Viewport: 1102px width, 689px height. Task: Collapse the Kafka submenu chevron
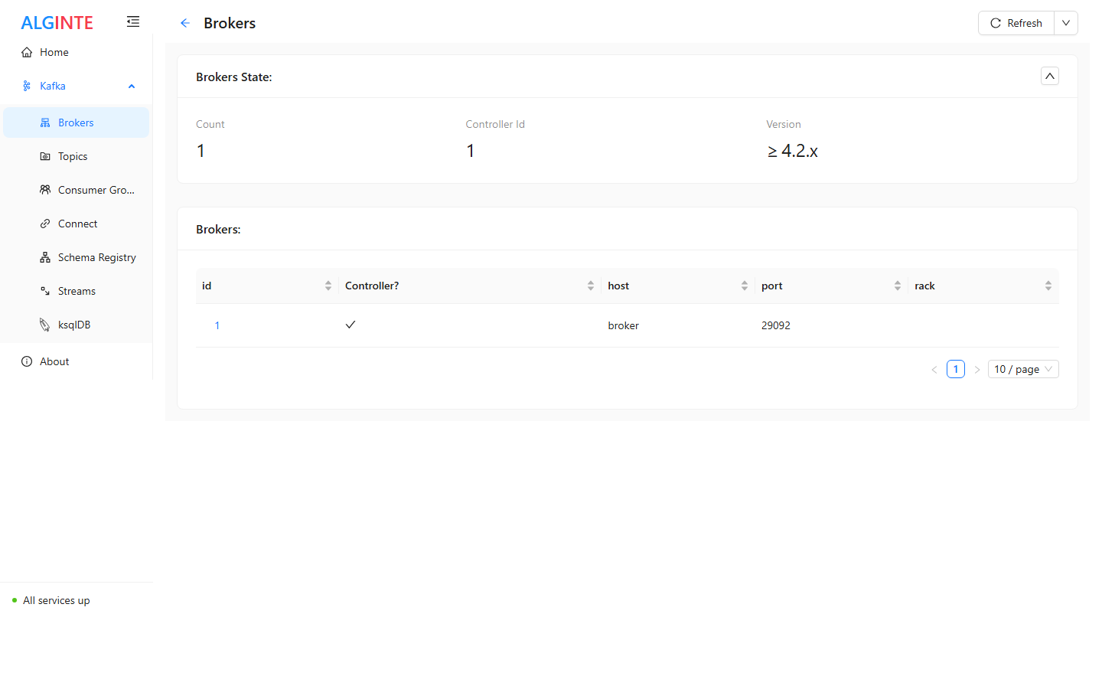[x=132, y=87]
